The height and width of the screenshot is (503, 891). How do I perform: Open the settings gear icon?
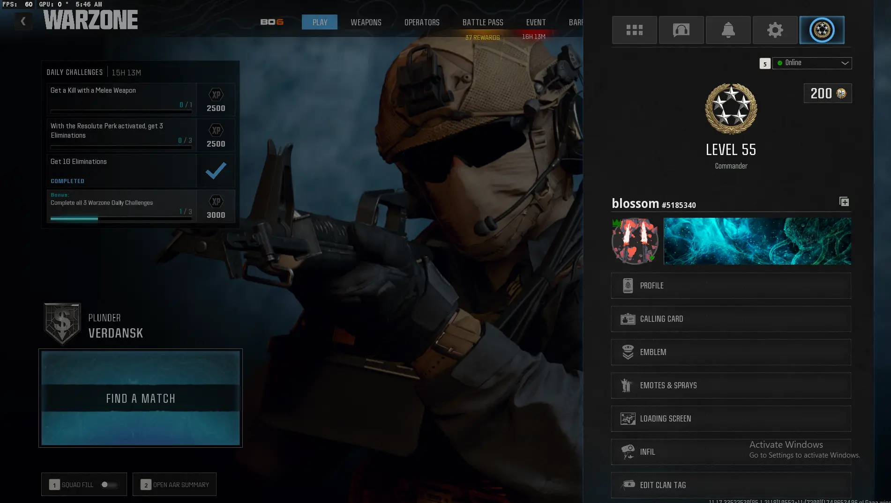[775, 30]
